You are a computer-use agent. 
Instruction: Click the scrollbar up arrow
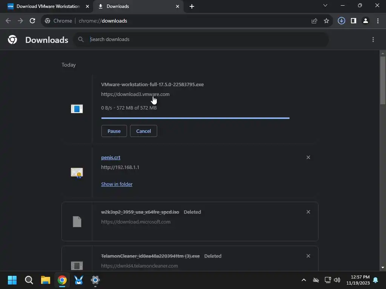383,53
